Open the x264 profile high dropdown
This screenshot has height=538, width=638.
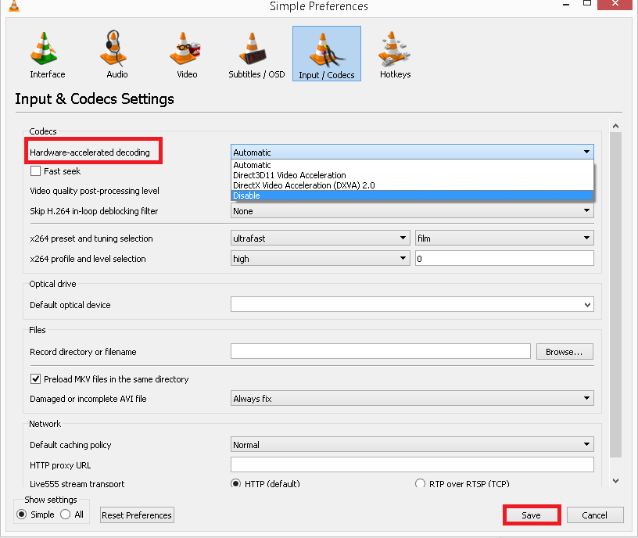321,258
